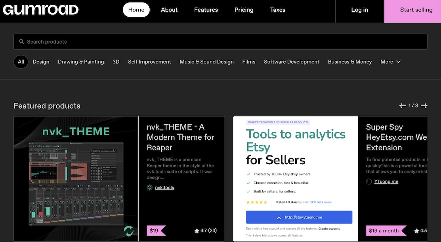The image size is (441, 242).
Task: Click the YTuong.me creator avatar icon
Action: (x=369, y=182)
